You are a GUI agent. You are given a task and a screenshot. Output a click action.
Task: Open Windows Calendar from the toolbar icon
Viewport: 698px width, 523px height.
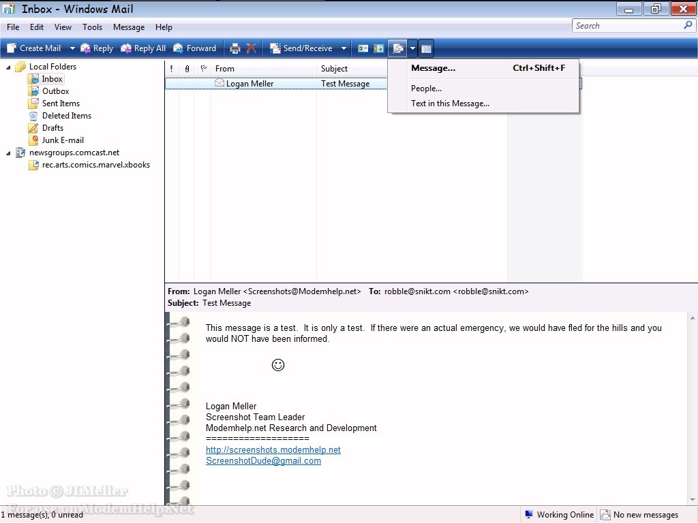[379, 48]
